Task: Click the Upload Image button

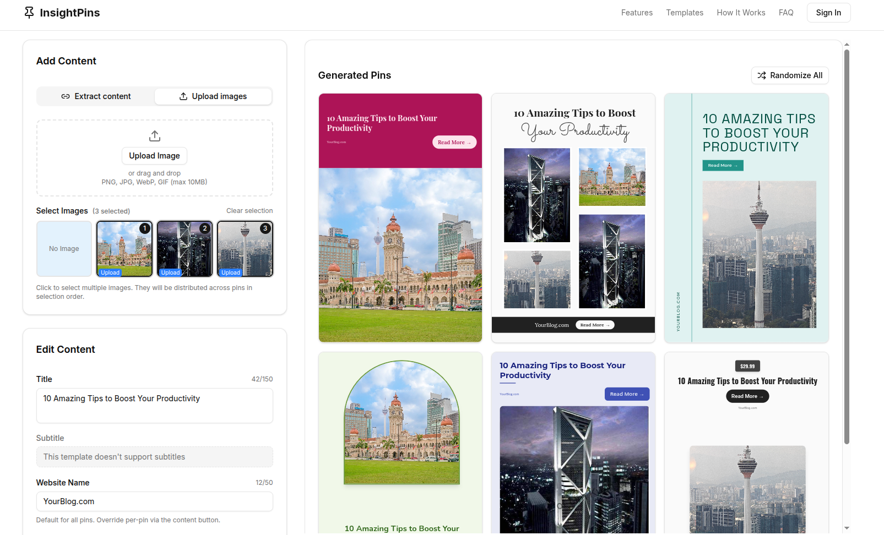Action: (154, 156)
